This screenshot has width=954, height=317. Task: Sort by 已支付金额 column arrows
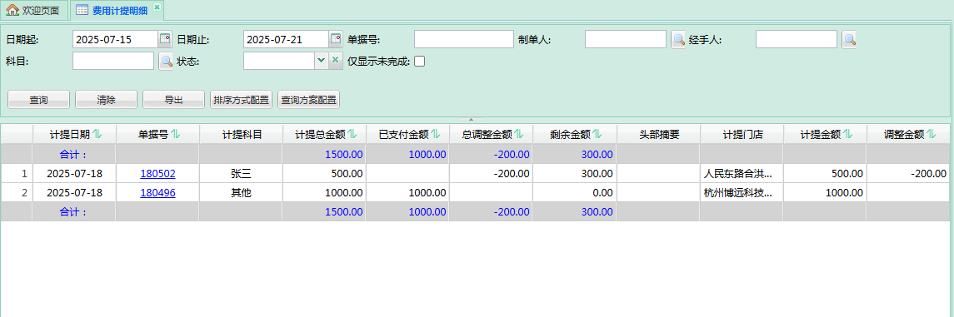point(436,135)
